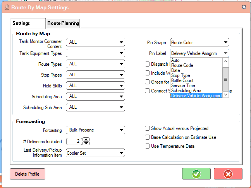Select Date in the Pin Label list
Image resolution: width=251 pixels, height=188 pixels.
click(196, 70)
